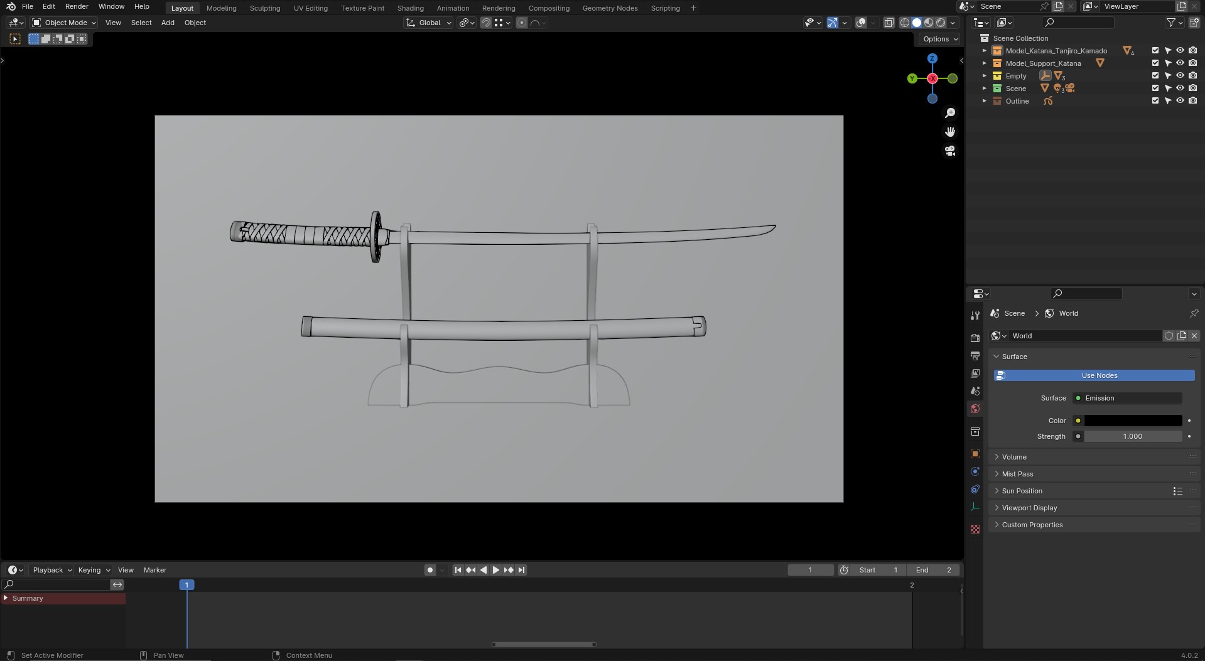Click the Strength value slider
Image resolution: width=1205 pixels, height=661 pixels.
point(1133,436)
